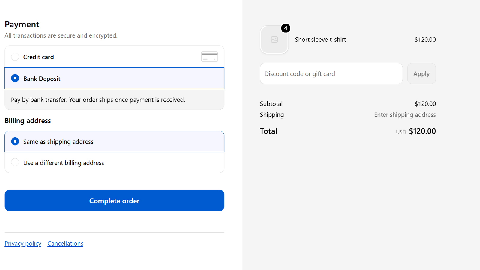Click the Short sleeve t-shirt product name
The image size is (480, 270).
320,40
